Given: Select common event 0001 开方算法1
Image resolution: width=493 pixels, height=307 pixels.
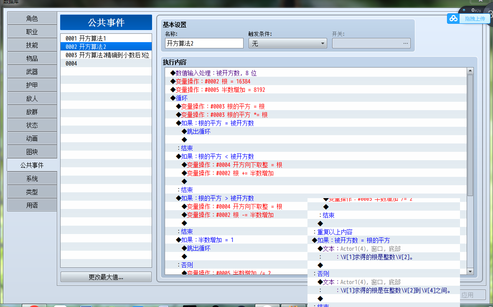Looking at the screenshot, I should (106, 38).
